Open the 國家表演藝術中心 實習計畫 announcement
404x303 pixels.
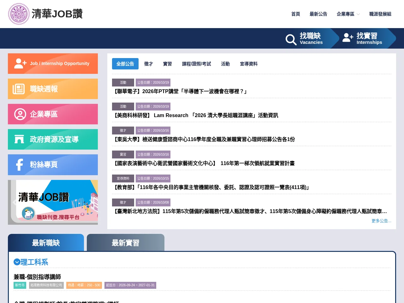coord(204,163)
